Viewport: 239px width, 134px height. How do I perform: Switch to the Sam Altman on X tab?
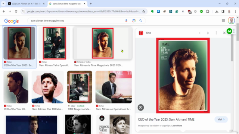click(x=26, y=4)
